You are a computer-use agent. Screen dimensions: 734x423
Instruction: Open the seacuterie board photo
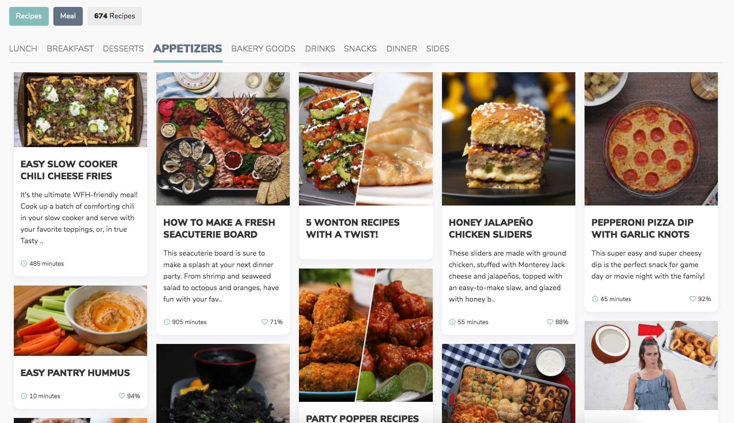(x=223, y=139)
